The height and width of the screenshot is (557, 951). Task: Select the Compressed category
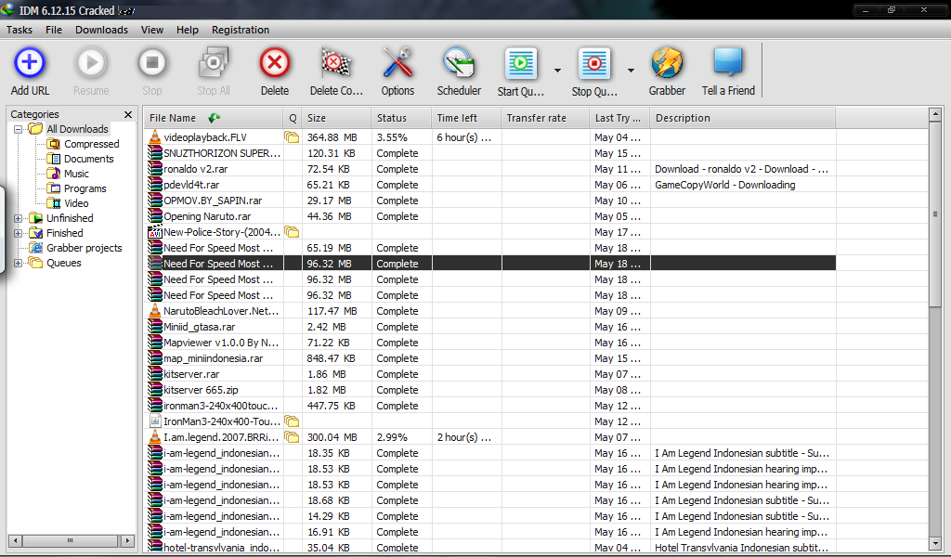pyautogui.click(x=84, y=144)
